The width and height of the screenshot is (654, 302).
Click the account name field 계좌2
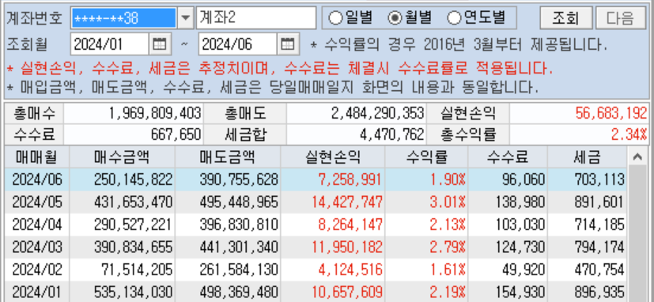tap(256, 18)
